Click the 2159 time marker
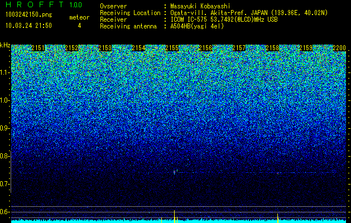The image size is (351, 223). point(306,48)
